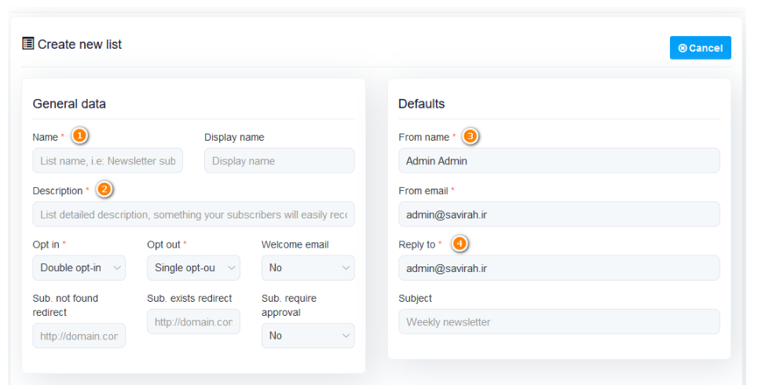Click the list Name input field
758x389 pixels.
108,161
